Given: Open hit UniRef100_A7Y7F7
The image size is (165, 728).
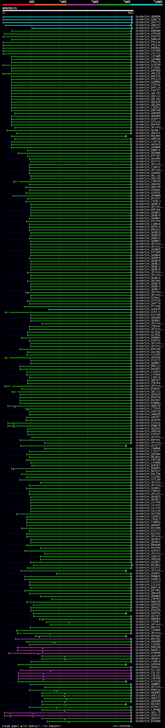Looking at the screenshot, I should pyautogui.click(x=148, y=28).
